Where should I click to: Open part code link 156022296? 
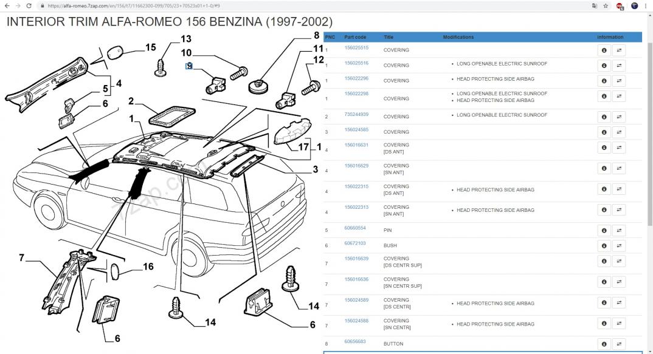(x=356, y=78)
